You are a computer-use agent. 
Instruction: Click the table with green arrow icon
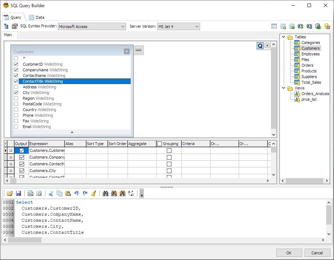[x=292, y=26]
